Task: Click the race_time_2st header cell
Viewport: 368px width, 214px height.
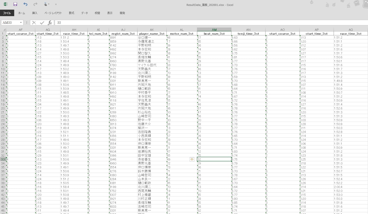Action: tap(74, 34)
